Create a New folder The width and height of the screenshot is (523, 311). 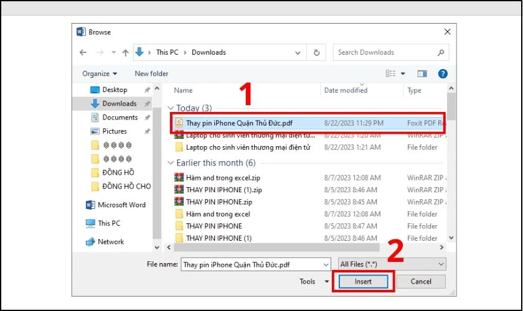(151, 73)
